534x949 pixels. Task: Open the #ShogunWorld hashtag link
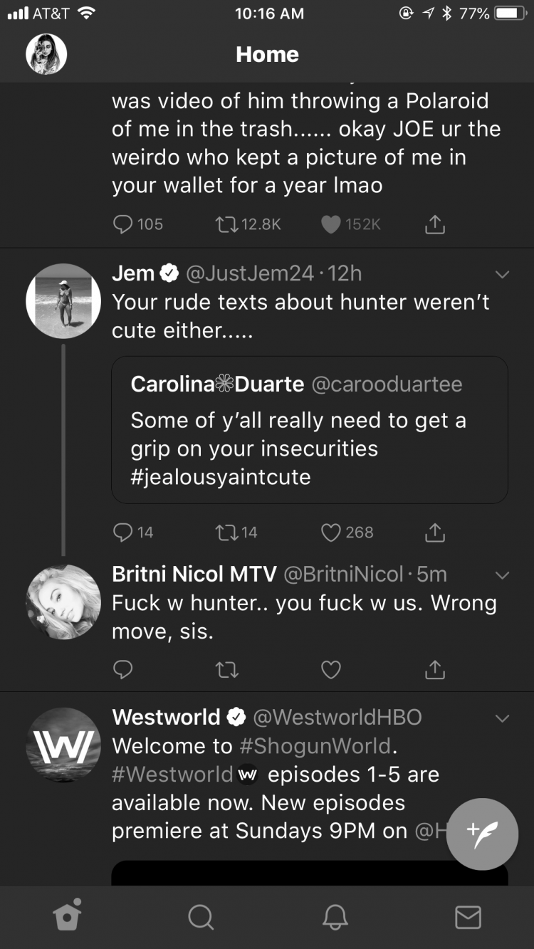316,745
